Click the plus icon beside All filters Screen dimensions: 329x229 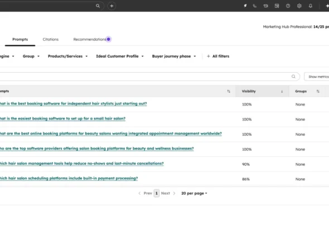[208, 56]
